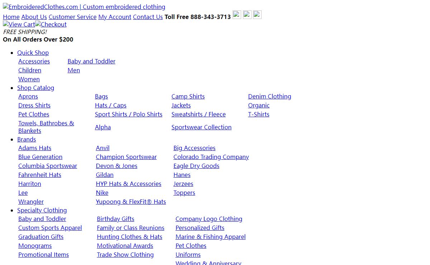430x265 pixels.
Task: View Yupoong & FlexFit Hats
Action: pos(131,202)
